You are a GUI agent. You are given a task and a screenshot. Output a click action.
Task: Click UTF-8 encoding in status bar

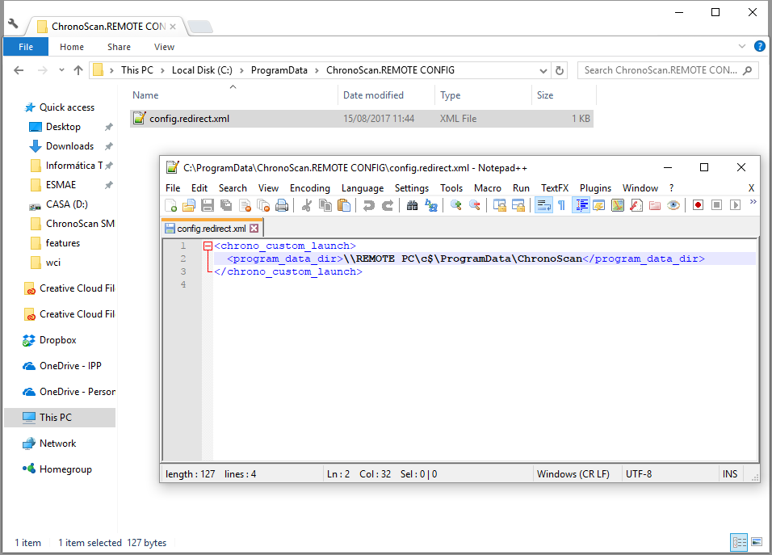(639, 473)
